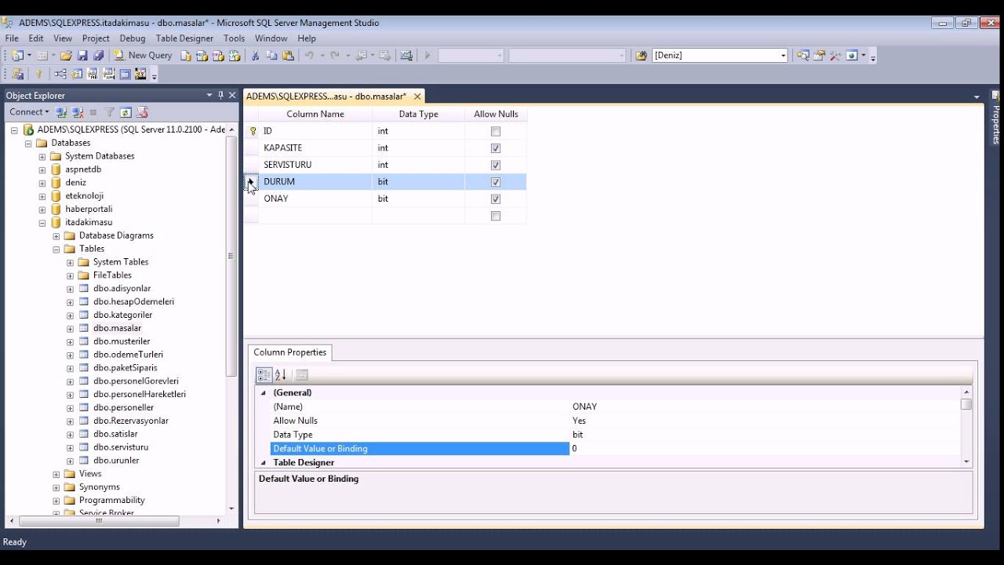
Task: Expand the System Databases folder
Action: [42, 156]
